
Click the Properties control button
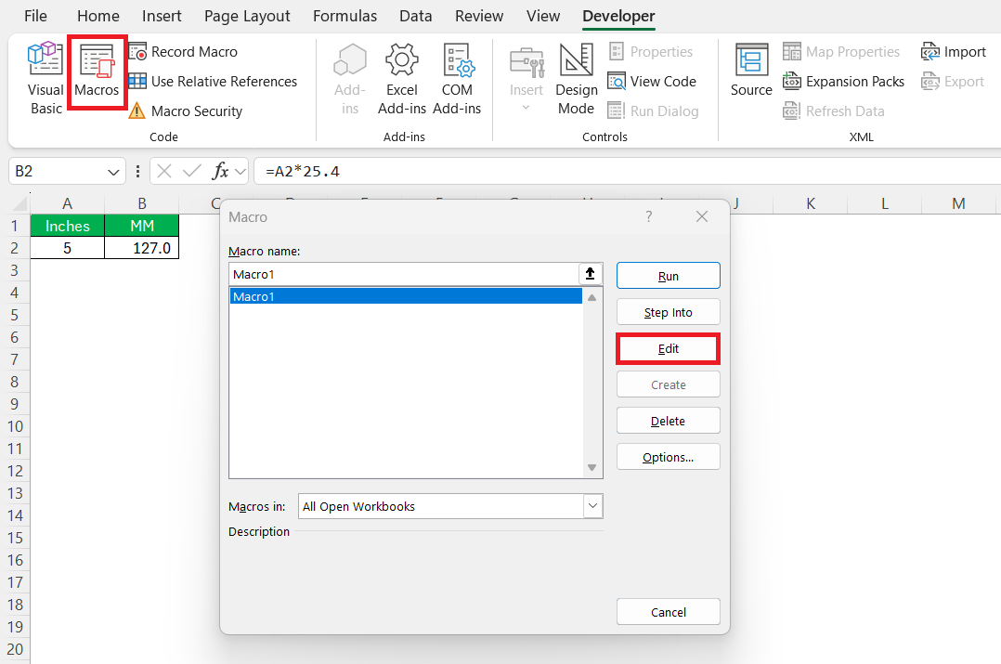[651, 52]
